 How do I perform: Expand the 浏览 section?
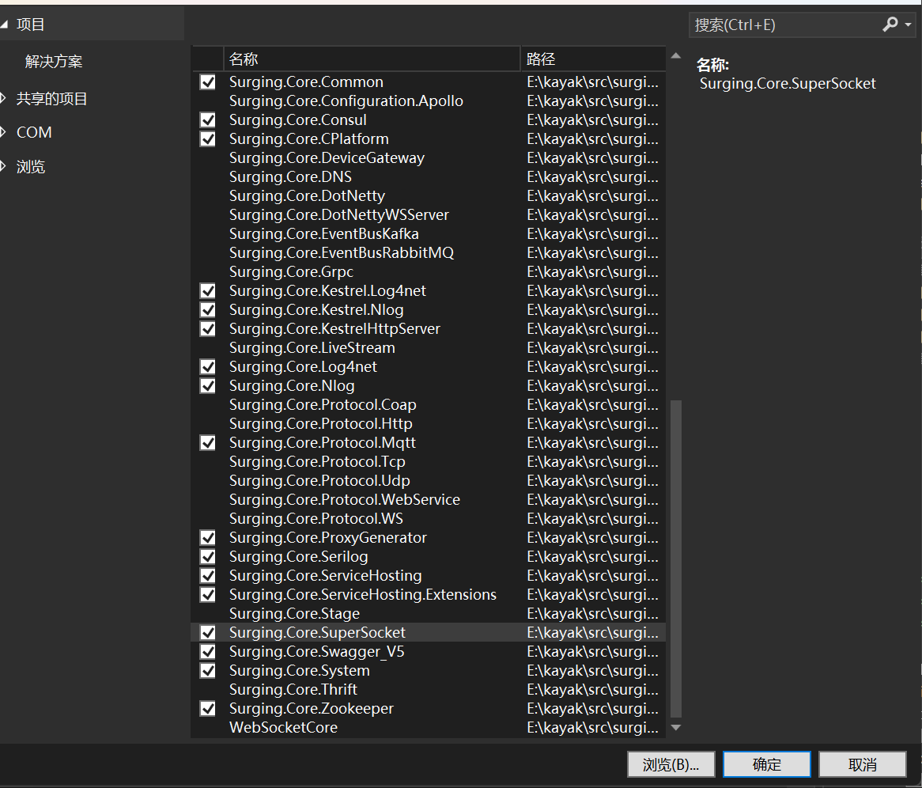pyautogui.click(x=3, y=167)
